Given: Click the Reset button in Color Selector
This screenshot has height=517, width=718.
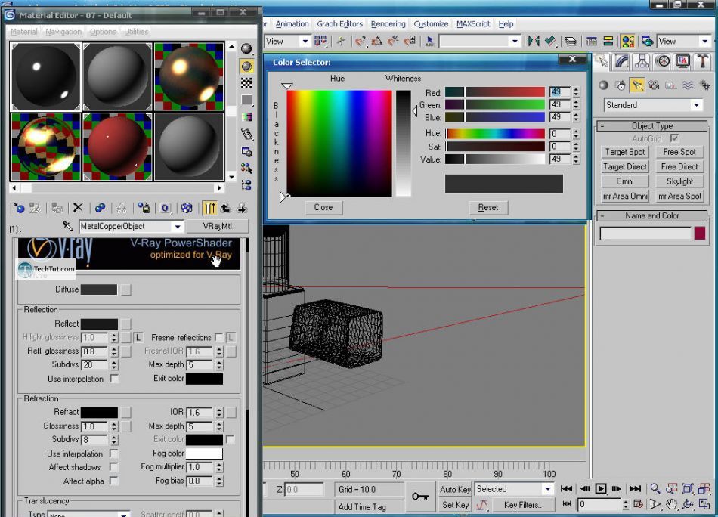Looking at the screenshot, I should coord(488,207).
